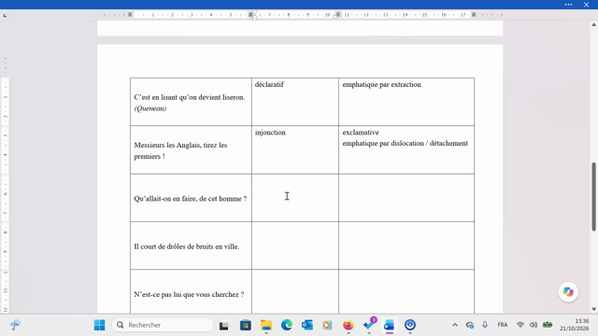598x336 pixels.
Task: Click the right margin marker on ruler
Action: pos(474,15)
